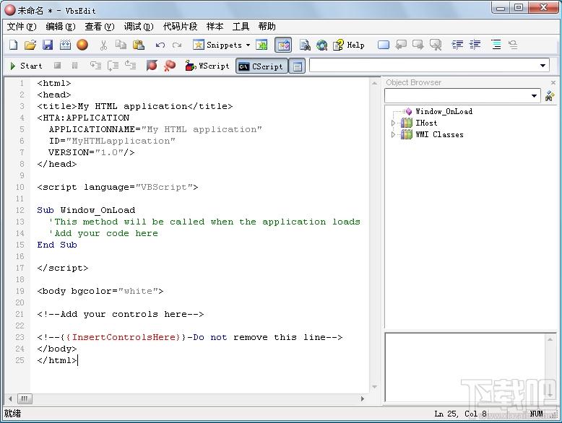The width and height of the screenshot is (562, 423).
Task: Click the document search icon before Help
Action: (x=305, y=45)
